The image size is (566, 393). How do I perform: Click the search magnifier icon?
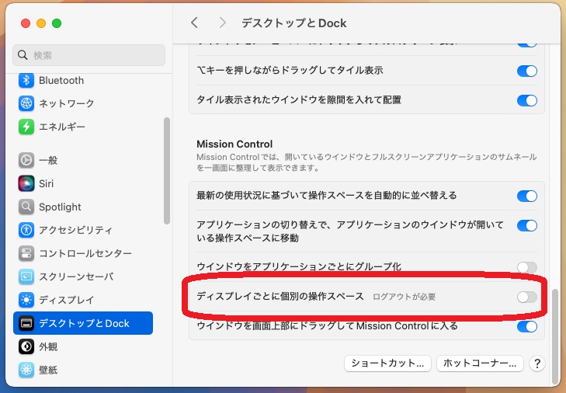click(x=23, y=55)
